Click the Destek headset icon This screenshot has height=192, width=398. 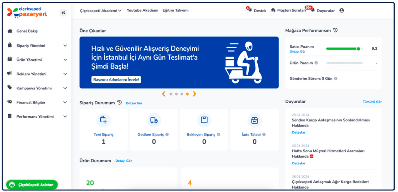click(x=250, y=10)
